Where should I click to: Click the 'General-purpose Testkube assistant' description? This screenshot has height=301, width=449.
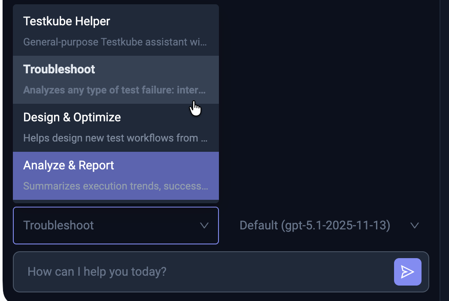point(115,42)
